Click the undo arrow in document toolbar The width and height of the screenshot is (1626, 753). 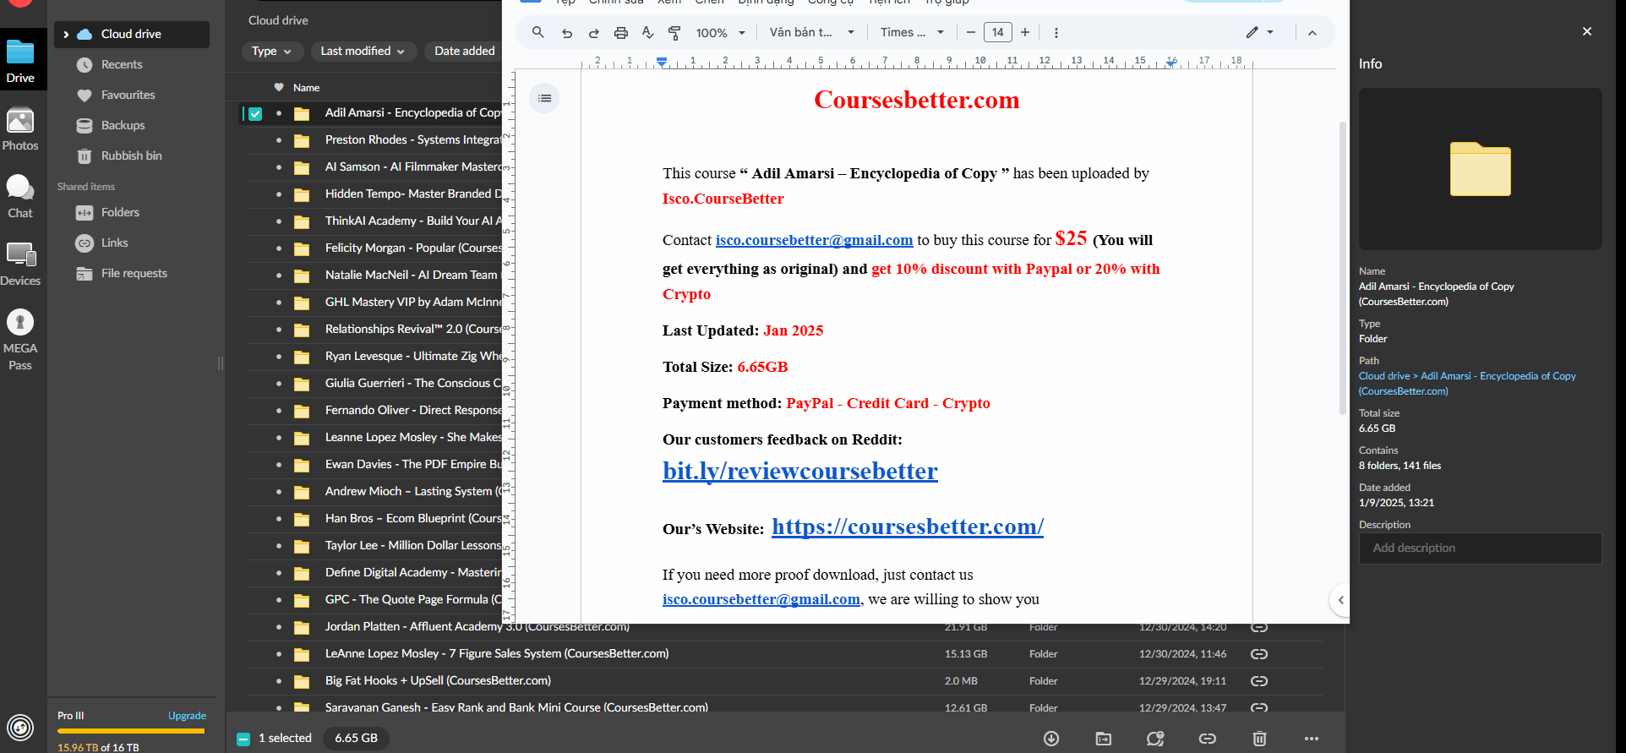(x=567, y=33)
